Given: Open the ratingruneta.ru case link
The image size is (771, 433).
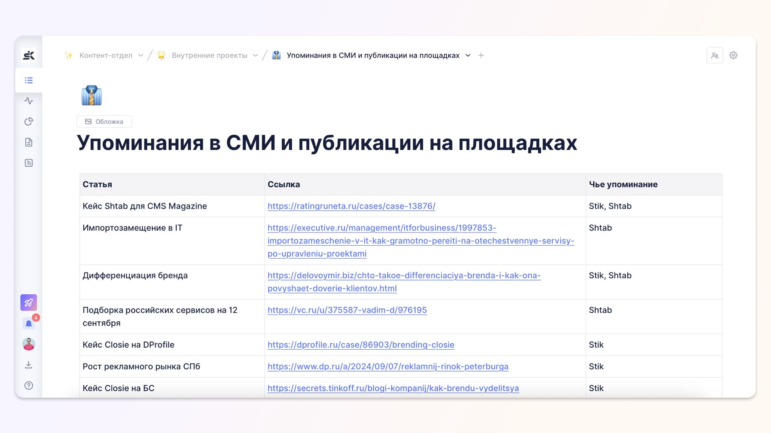Looking at the screenshot, I should [351, 206].
